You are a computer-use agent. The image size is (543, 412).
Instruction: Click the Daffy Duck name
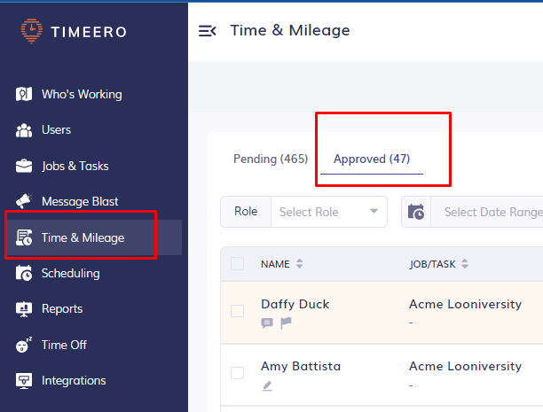click(295, 304)
